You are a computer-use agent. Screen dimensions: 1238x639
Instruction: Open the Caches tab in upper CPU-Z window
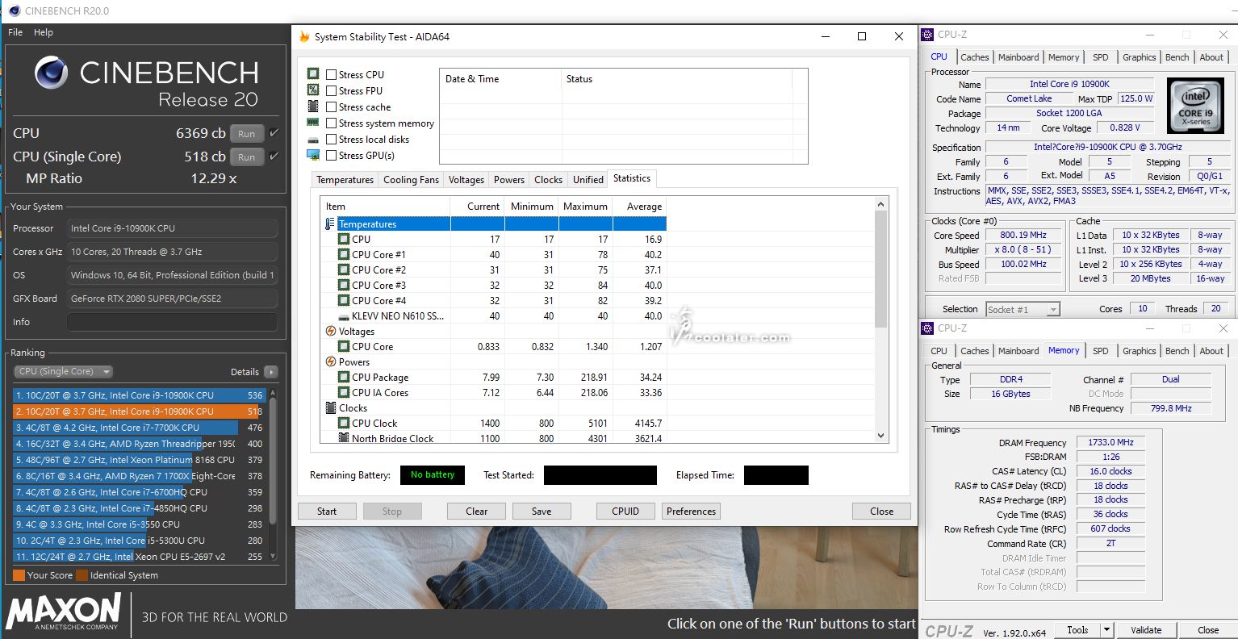tap(975, 57)
